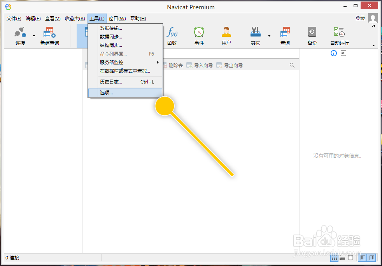Open the 用户 (User) toolbar icon
This screenshot has width=382, height=266.
tap(226, 32)
